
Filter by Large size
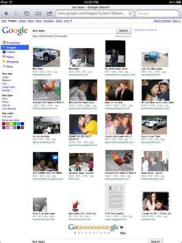click(5, 77)
